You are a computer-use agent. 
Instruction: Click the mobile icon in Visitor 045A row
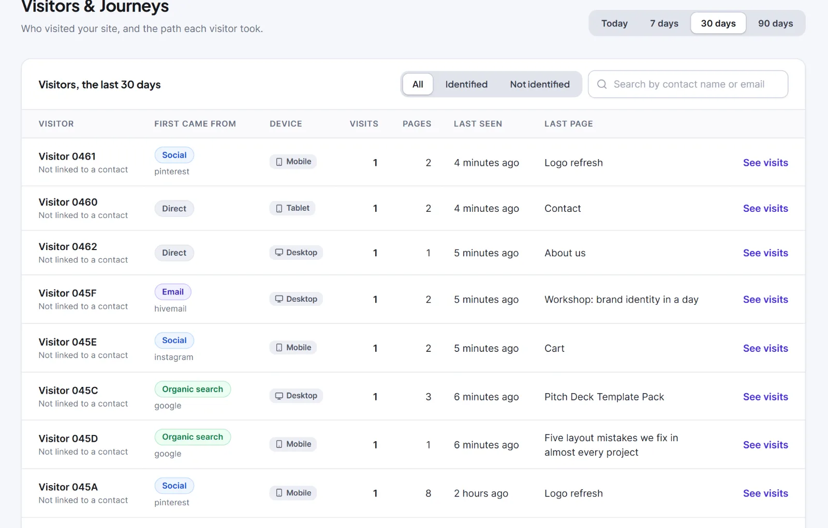click(279, 493)
